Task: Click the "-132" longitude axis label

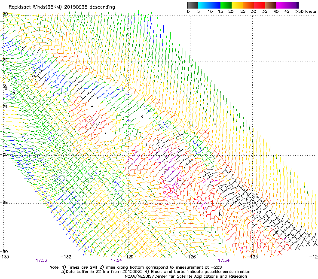Action: 66,257
